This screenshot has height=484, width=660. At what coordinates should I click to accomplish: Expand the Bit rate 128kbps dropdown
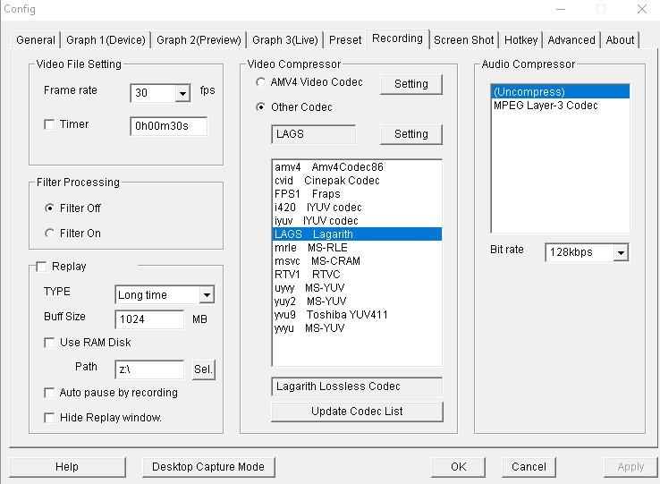coord(621,253)
